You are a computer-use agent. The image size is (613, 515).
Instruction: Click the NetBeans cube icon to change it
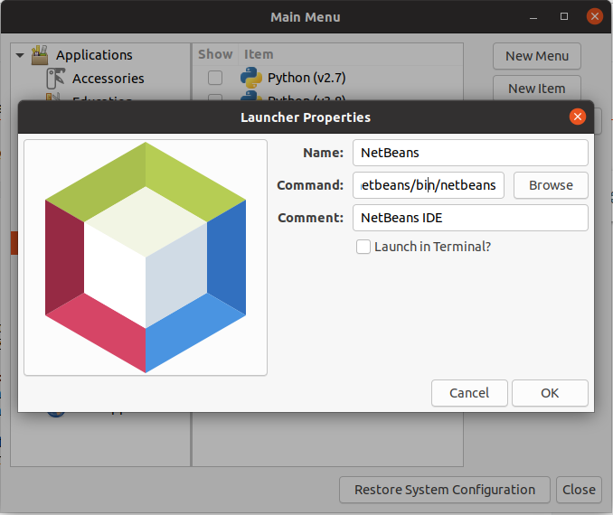(x=146, y=257)
